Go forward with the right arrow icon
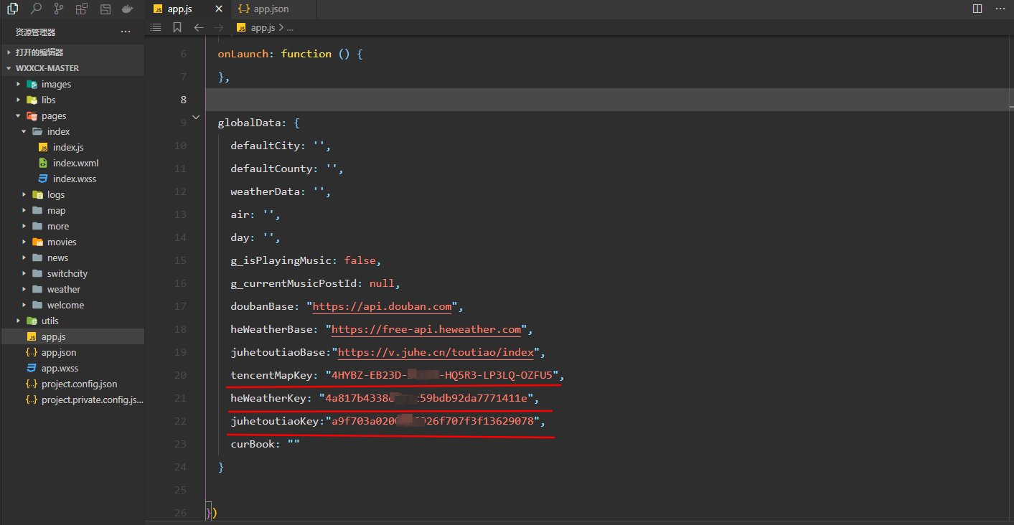Viewport: 1014px width, 525px height. tap(219, 27)
